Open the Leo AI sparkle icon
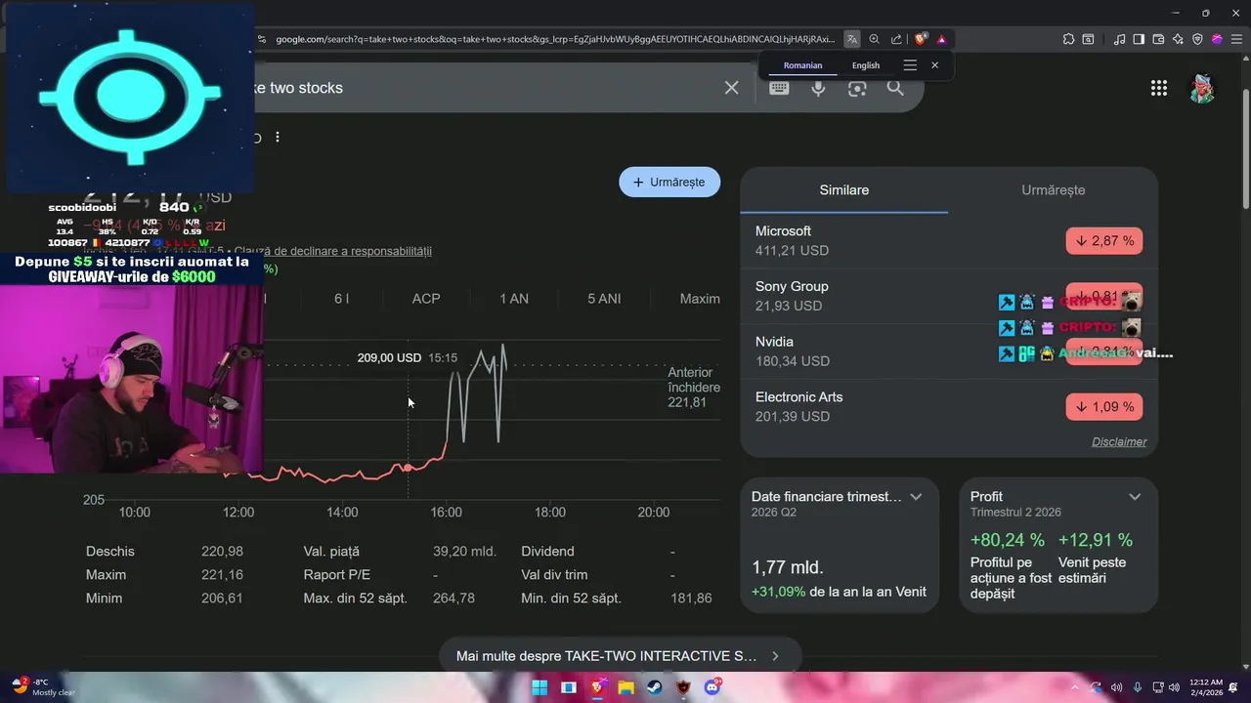The image size is (1251, 703). pos(1178,39)
